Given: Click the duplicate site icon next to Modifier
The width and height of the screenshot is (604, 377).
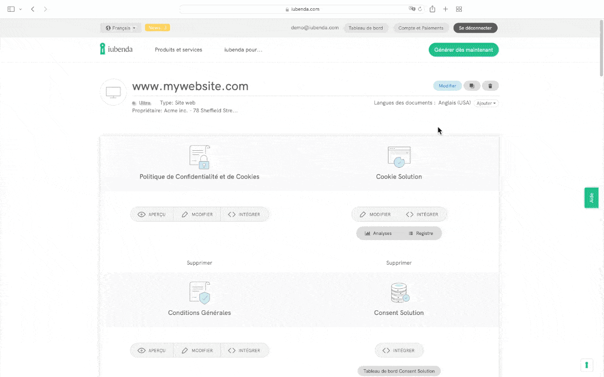Looking at the screenshot, I should [471, 86].
